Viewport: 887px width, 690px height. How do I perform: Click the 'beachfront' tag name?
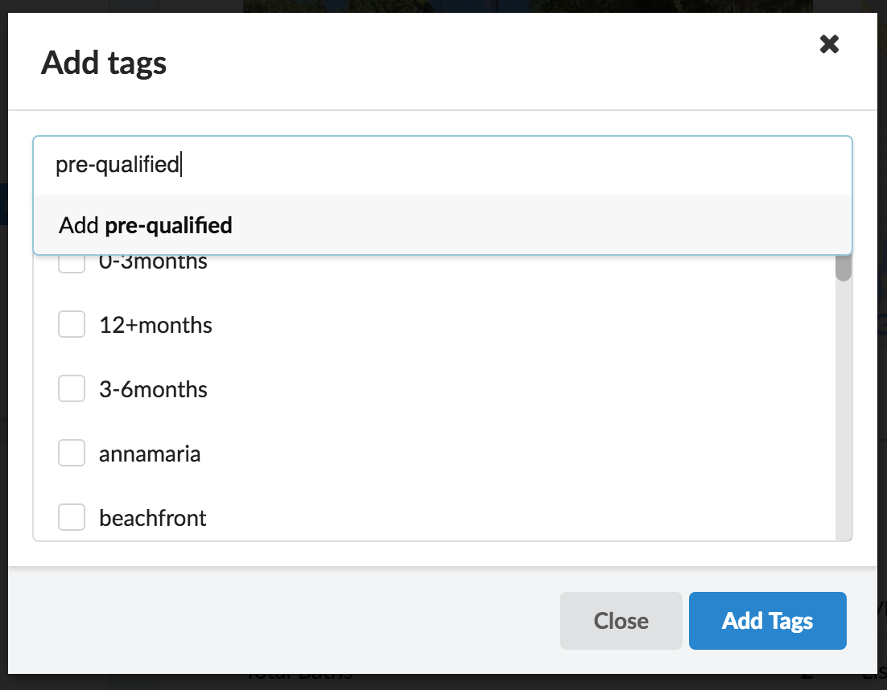(x=153, y=518)
